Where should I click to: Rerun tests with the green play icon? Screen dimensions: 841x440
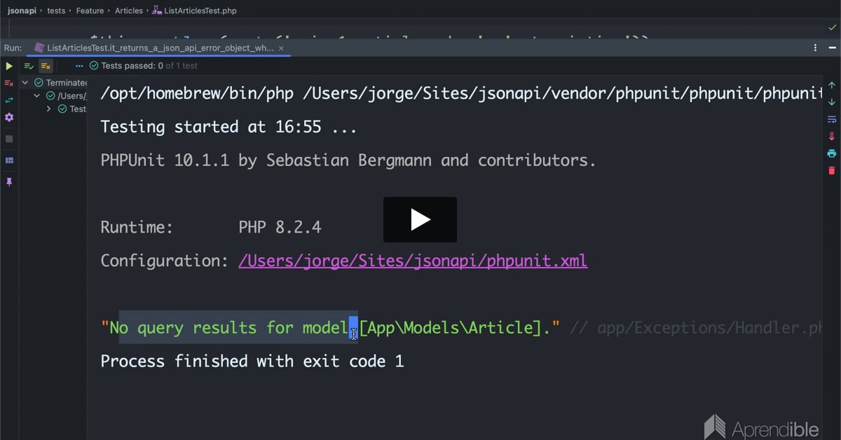tap(9, 66)
